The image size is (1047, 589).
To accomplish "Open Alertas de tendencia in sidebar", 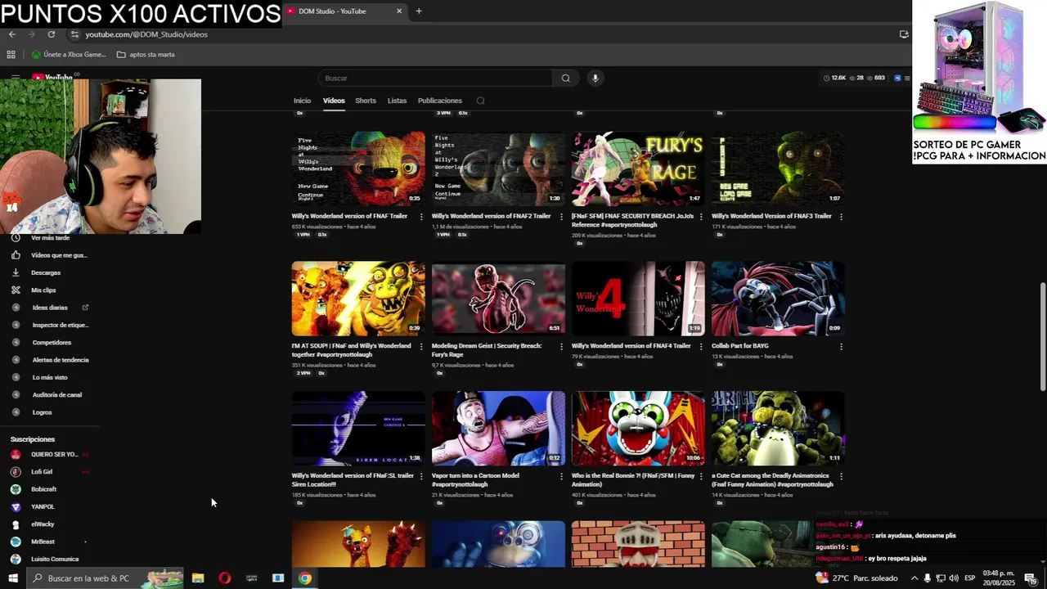I will pos(60,360).
